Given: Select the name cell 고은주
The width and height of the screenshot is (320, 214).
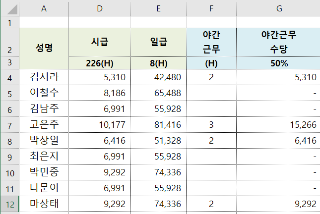Looking at the screenshot, I should 44,124.
